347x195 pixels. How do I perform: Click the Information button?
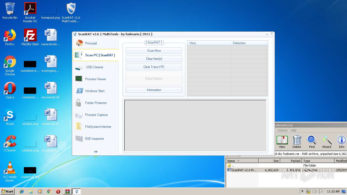154,90
